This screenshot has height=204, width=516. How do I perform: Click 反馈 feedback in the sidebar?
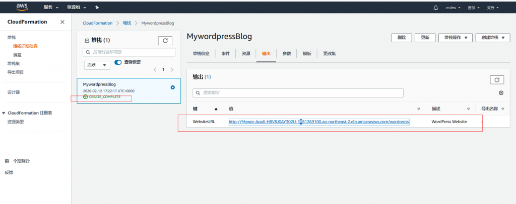click(x=9, y=172)
